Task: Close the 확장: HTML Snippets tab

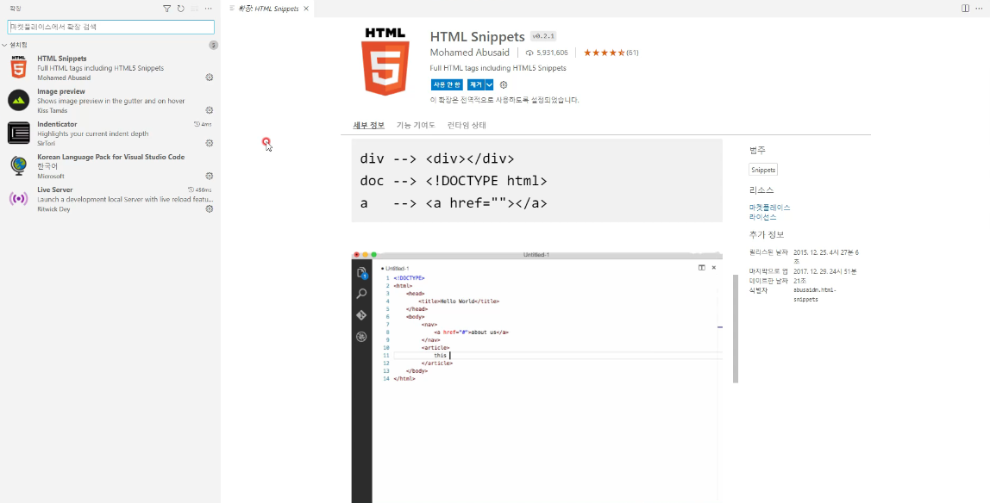Action: 306,9
